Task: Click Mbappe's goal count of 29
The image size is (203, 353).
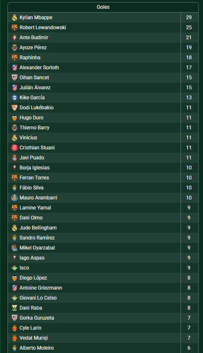Action: 189,18
